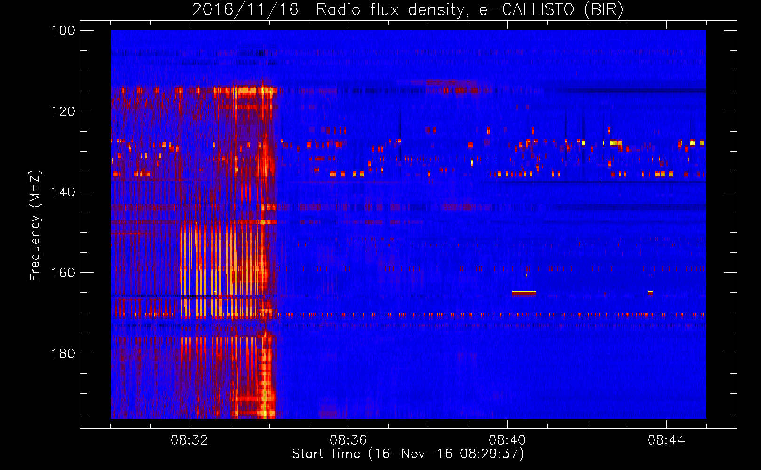Click the 'Start Time (16-Nov-16 08:29:37)' label

(408, 454)
